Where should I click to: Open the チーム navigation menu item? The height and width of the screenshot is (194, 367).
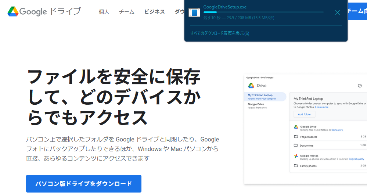[126, 12]
